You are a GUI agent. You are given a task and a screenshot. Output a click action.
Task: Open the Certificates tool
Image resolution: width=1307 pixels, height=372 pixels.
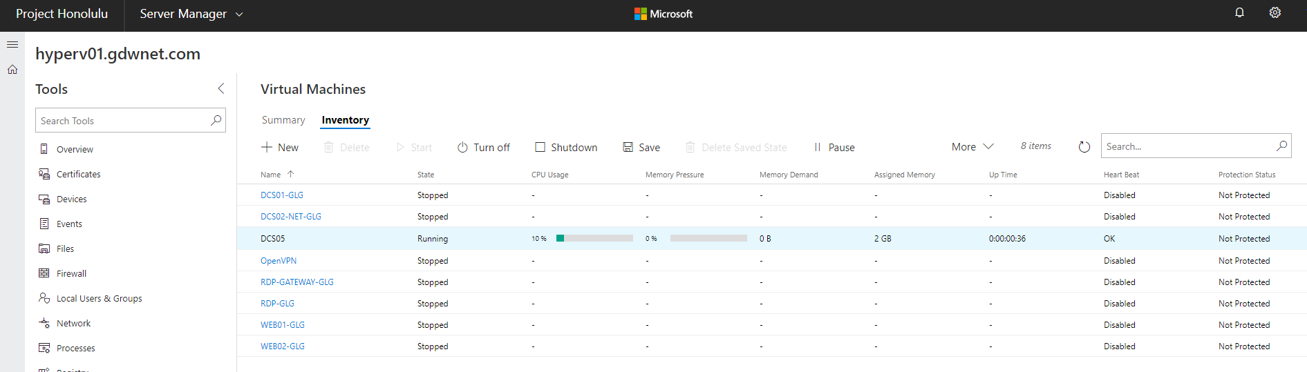(78, 174)
